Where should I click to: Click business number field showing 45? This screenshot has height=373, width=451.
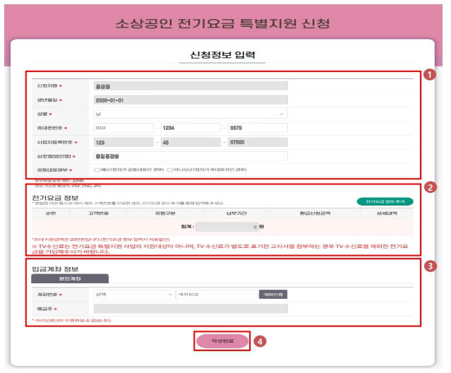click(191, 142)
